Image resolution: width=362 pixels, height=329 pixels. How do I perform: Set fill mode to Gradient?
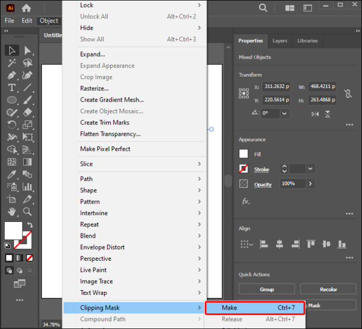click(19, 258)
